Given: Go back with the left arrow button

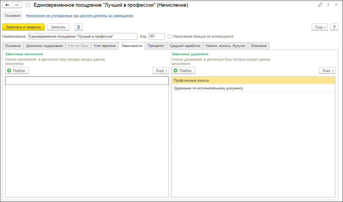Looking at the screenshot, I should [7, 5].
